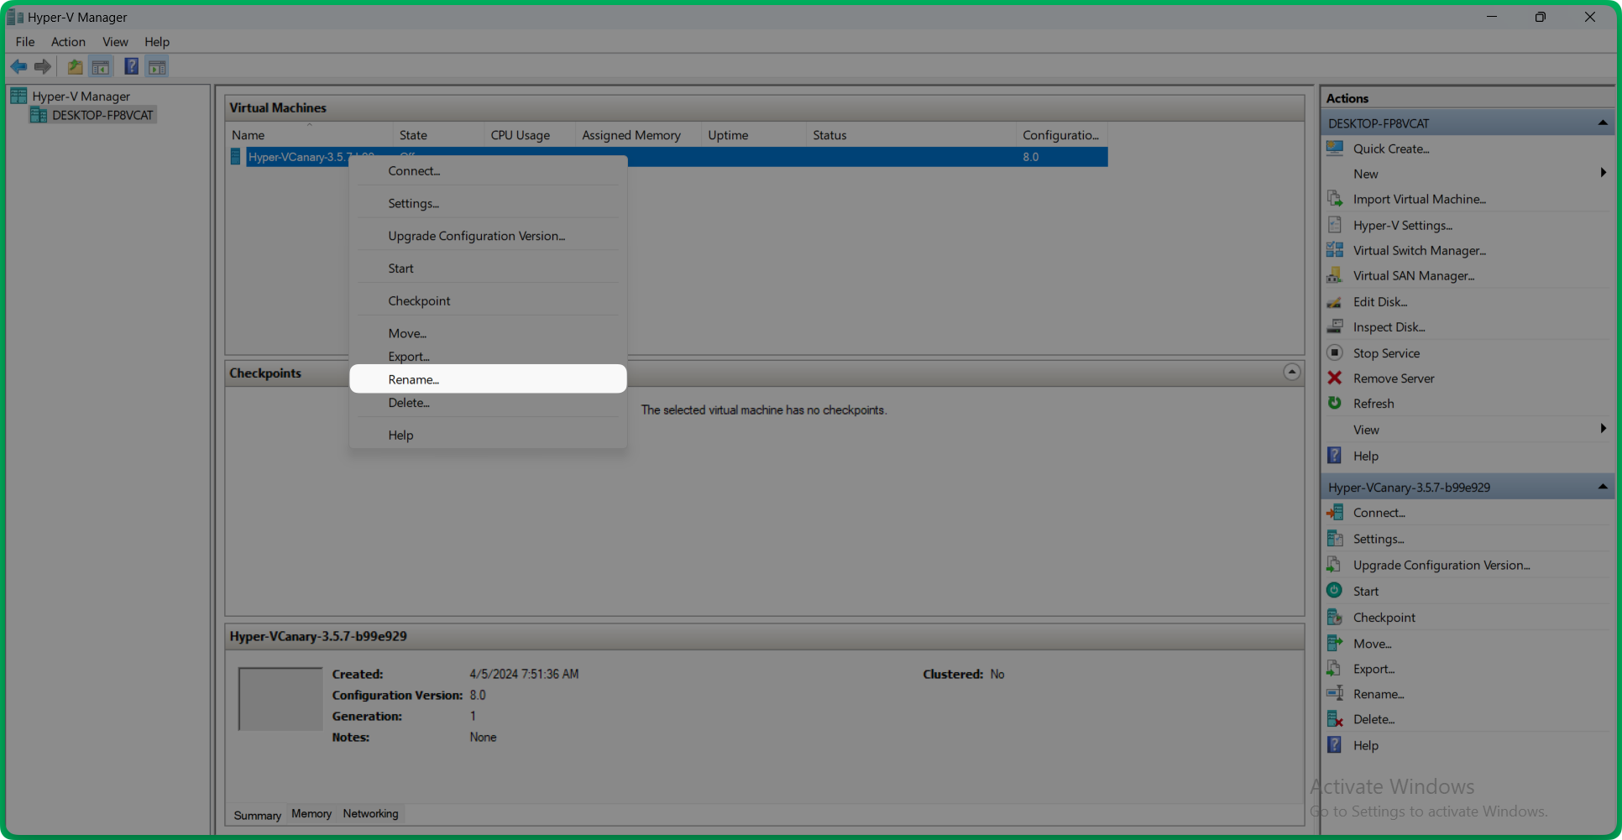The height and width of the screenshot is (840, 1622).
Task: Switch to the Summary tab
Action: click(x=257, y=815)
